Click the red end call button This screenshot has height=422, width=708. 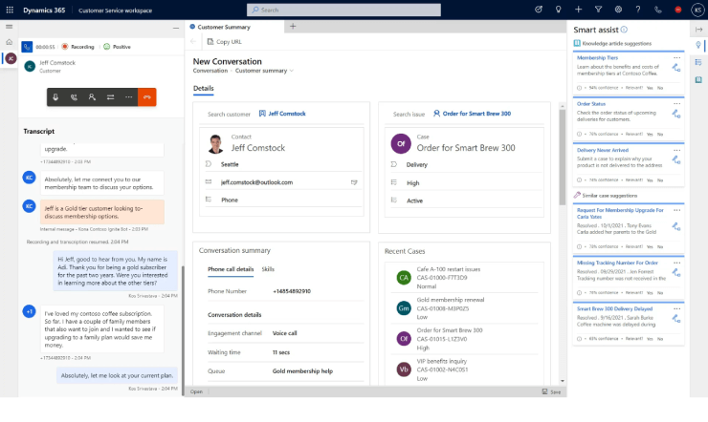click(146, 97)
